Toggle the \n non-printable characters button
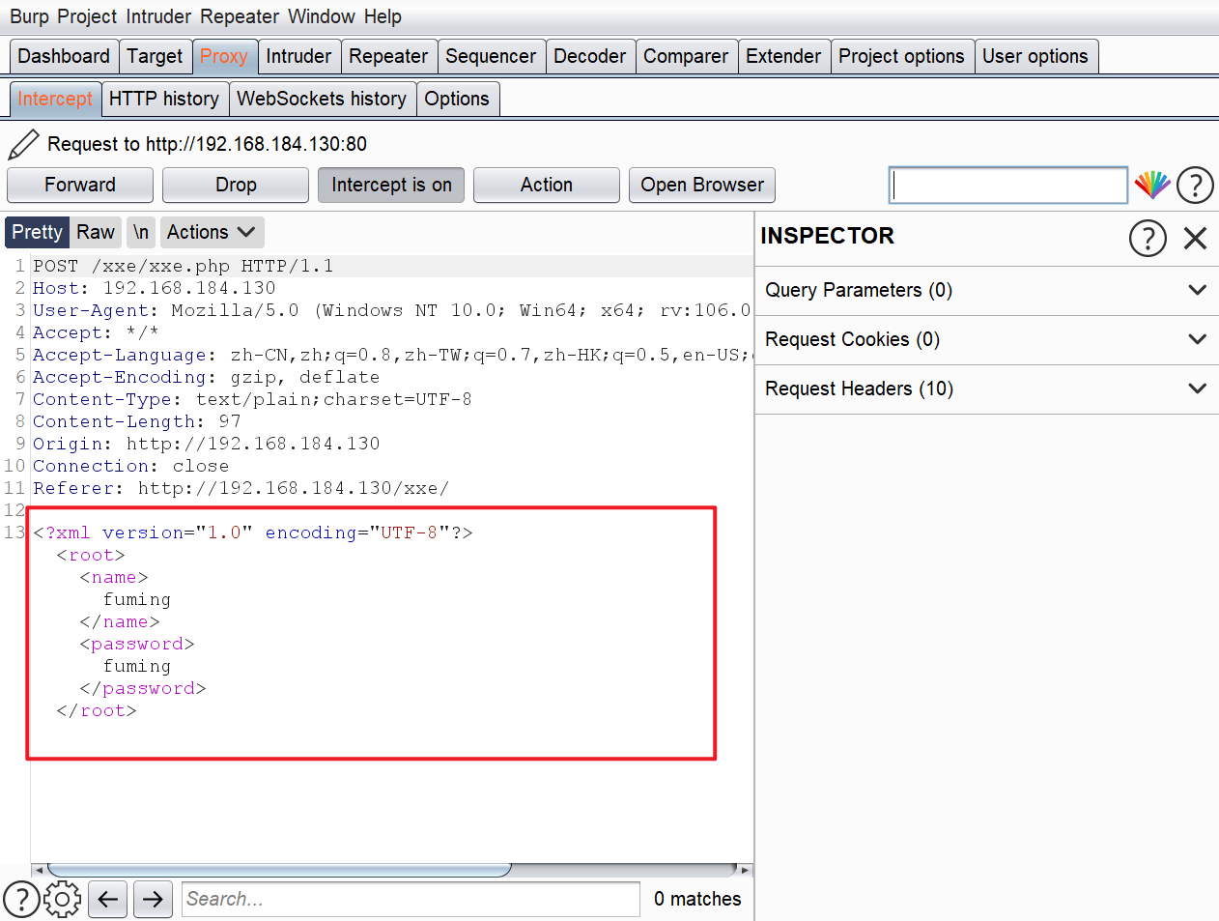1219x921 pixels. coord(141,232)
